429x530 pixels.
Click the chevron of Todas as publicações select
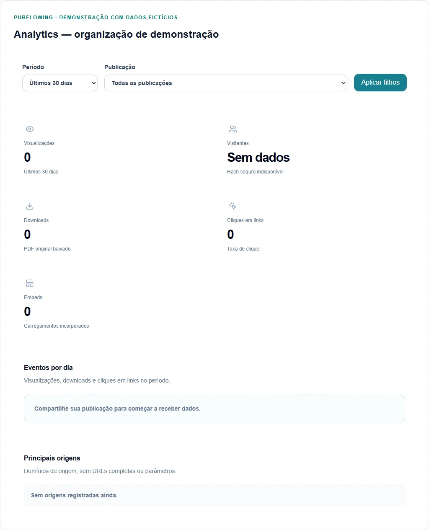coord(344,83)
